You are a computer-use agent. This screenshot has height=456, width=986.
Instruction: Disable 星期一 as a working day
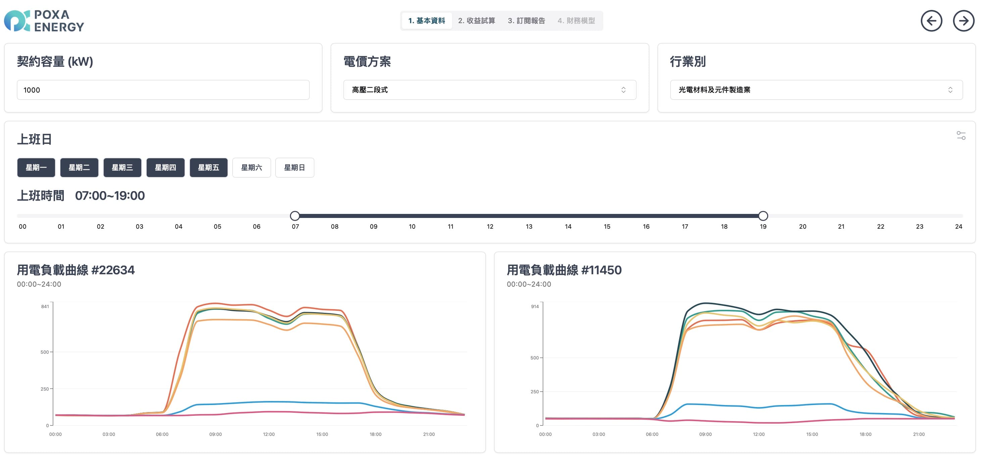tap(36, 167)
